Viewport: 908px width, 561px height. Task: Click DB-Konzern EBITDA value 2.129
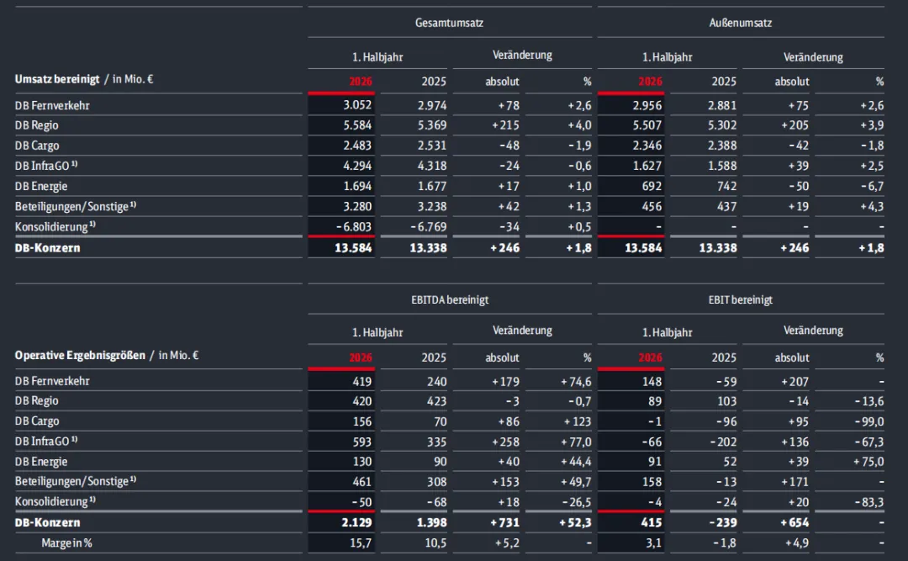pyautogui.click(x=356, y=523)
